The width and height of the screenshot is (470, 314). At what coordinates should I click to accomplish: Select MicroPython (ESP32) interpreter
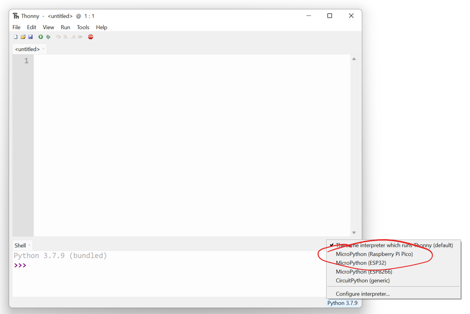pos(361,263)
